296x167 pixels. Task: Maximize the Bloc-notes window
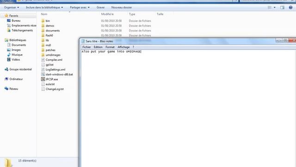285,40
